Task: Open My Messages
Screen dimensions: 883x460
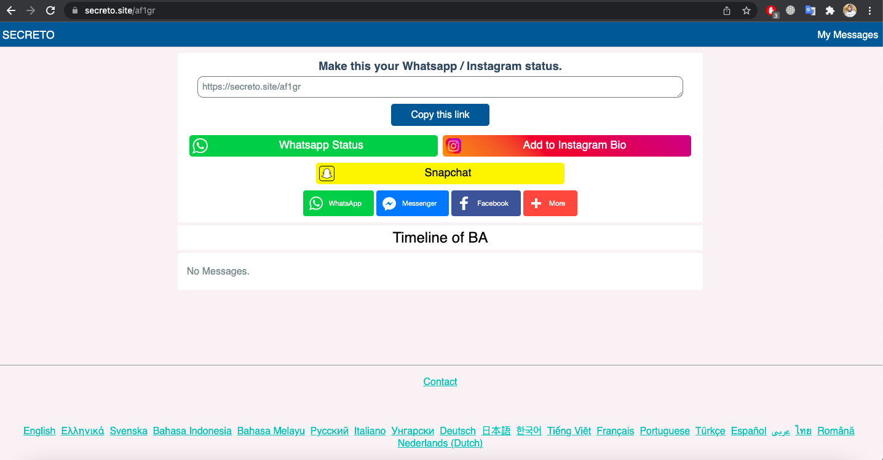Action: pos(847,34)
